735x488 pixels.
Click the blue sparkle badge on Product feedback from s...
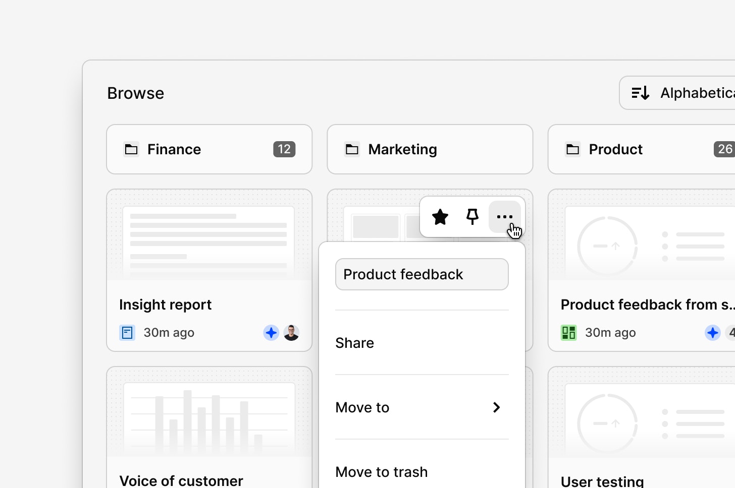713,333
